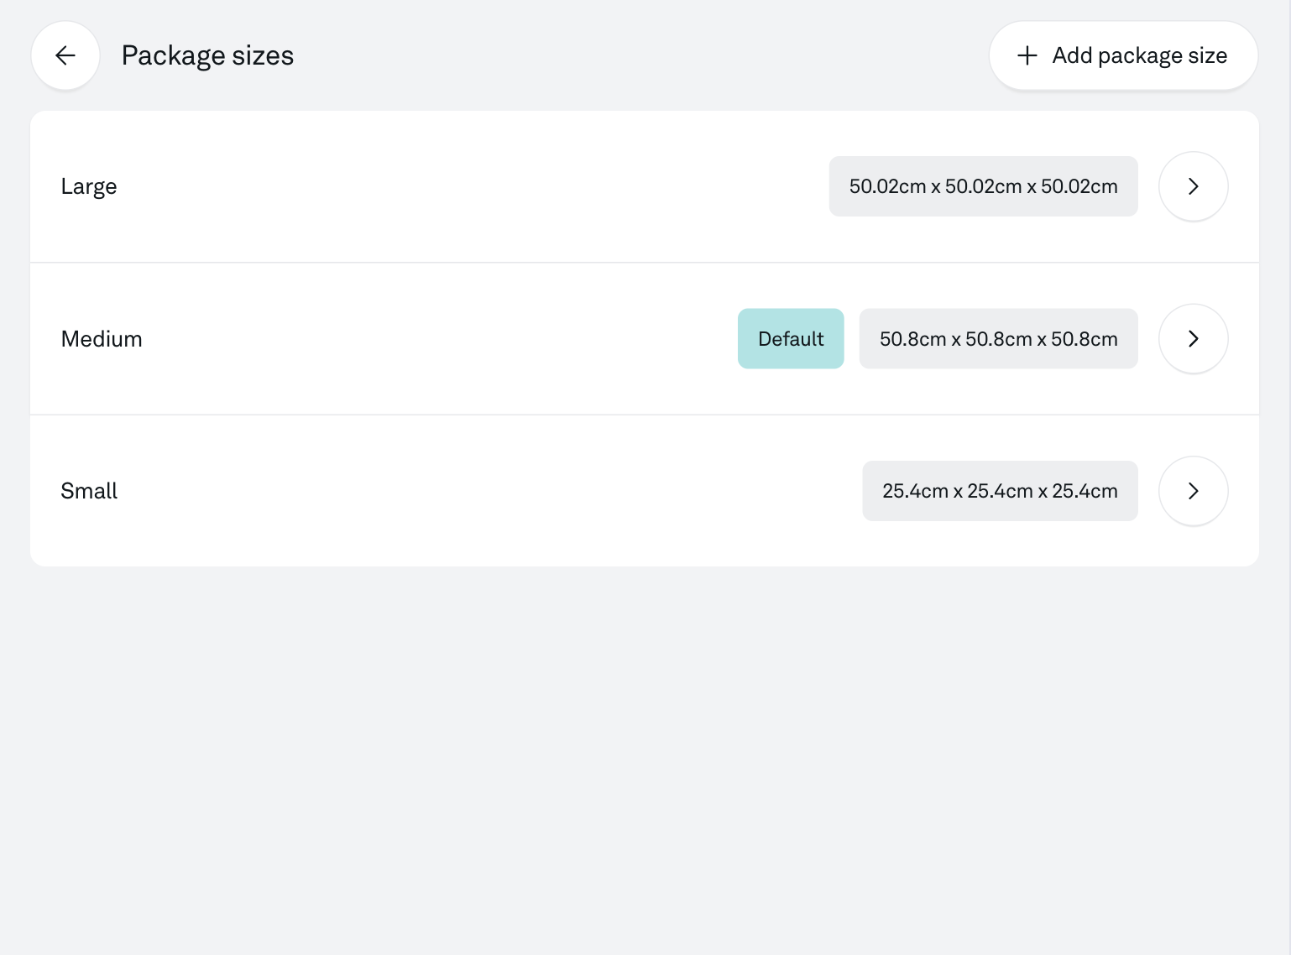
Task: Select the Large package name
Action: coord(89,186)
